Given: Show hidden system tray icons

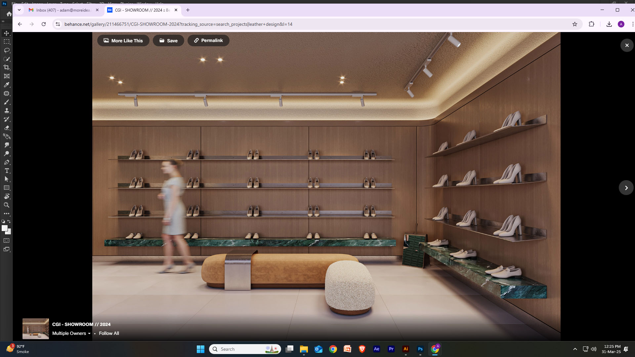Looking at the screenshot, I should (575, 349).
